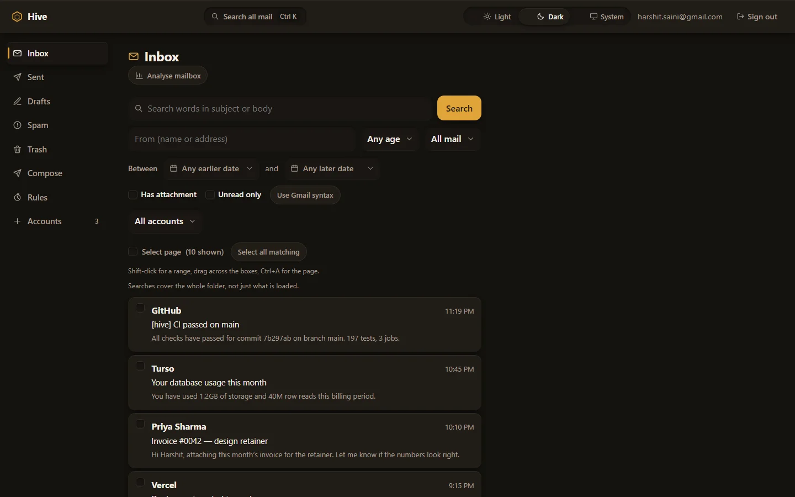The width and height of the screenshot is (795, 497).
Task: Open the All mail dropdown
Action: (x=452, y=139)
